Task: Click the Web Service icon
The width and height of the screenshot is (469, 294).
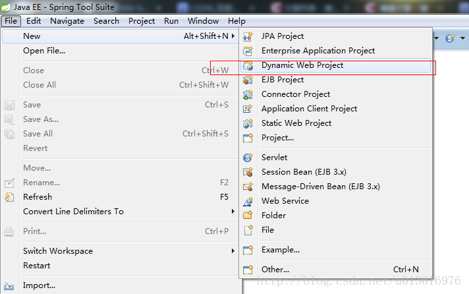Action: pos(248,201)
